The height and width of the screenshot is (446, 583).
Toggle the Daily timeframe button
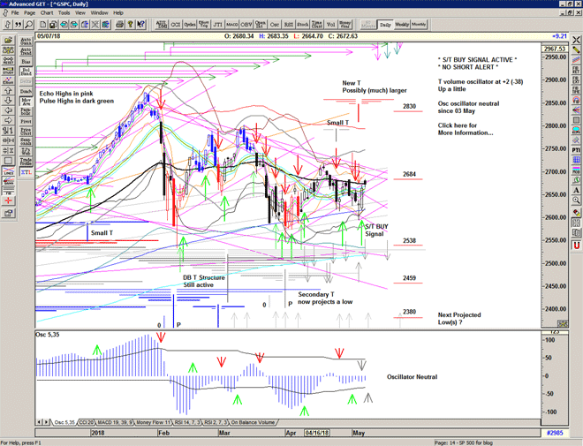pos(384,25)
